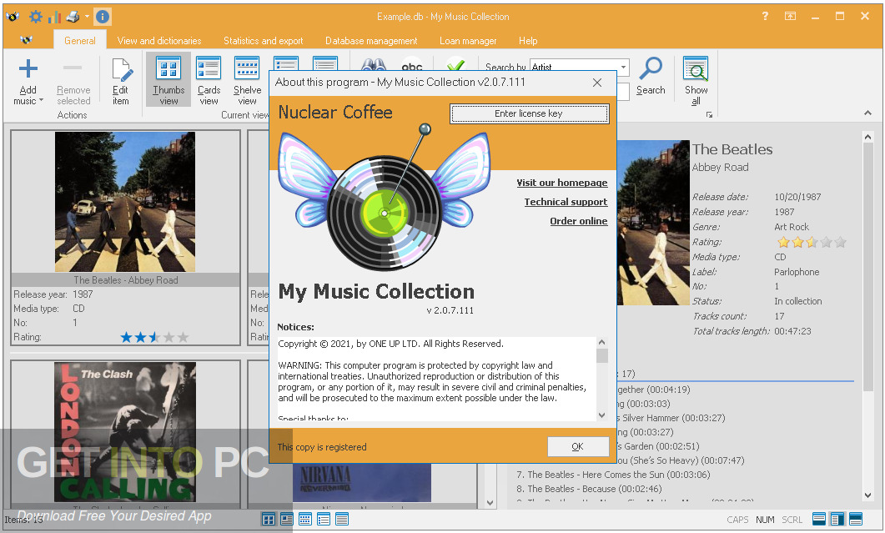Status bar: switch to cards view icon

(x=287, y=520)
